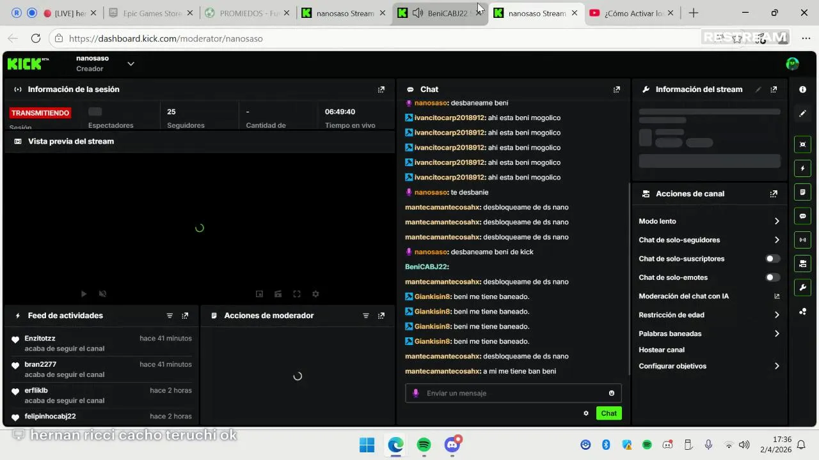The width and height of the screenshot is (819, 460).
Task: Reload the page
Action: (36, 38)
